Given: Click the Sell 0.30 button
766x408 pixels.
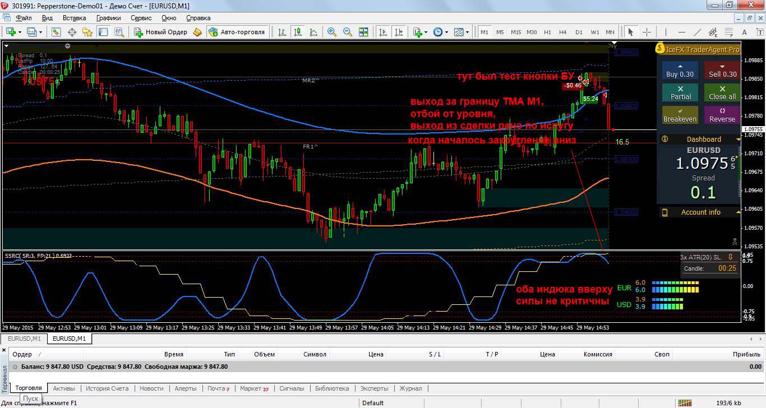Looking at the screenshot, I should pos(723,70).
